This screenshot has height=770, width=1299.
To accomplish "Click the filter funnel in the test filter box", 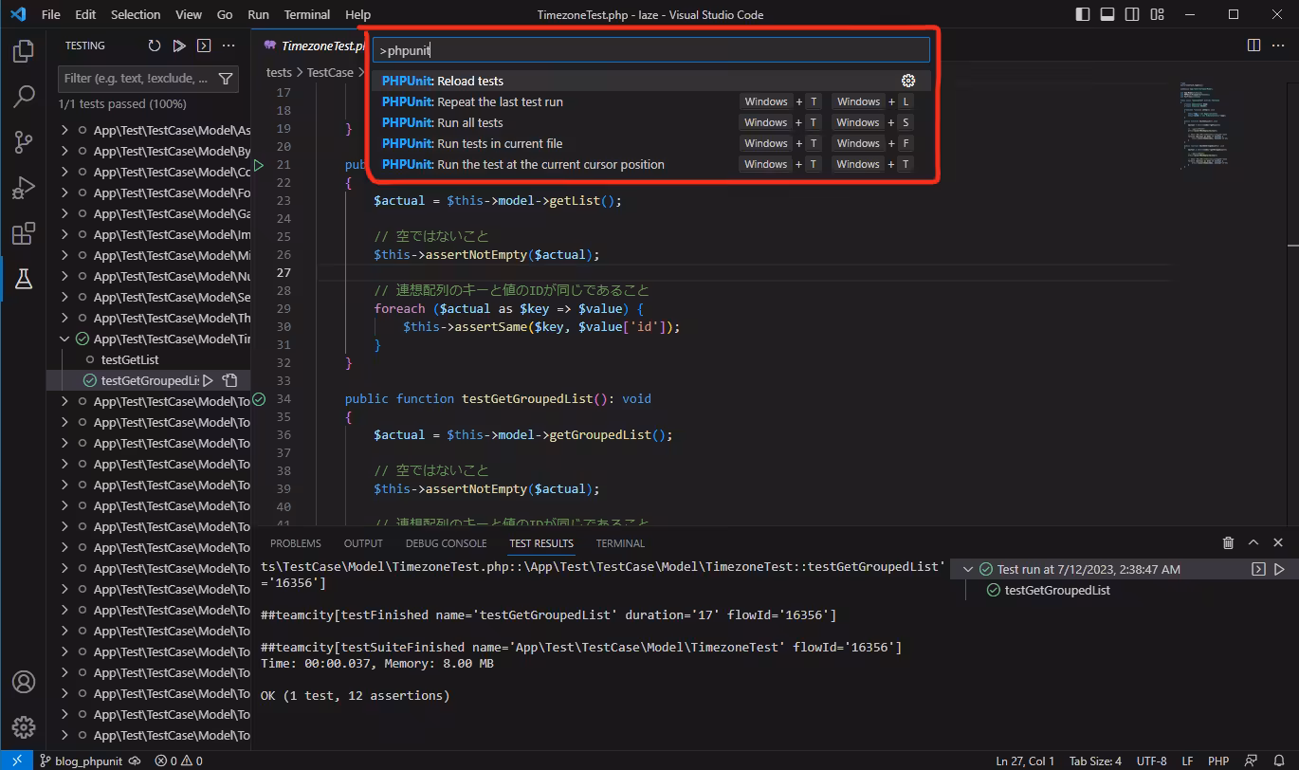I will pyautogui.click(x=226, y=79).
